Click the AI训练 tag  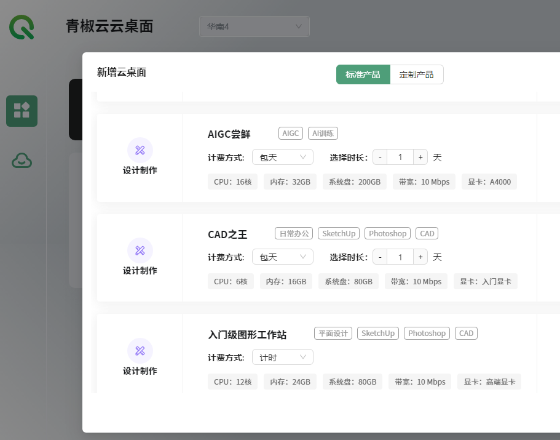(323, 134)
